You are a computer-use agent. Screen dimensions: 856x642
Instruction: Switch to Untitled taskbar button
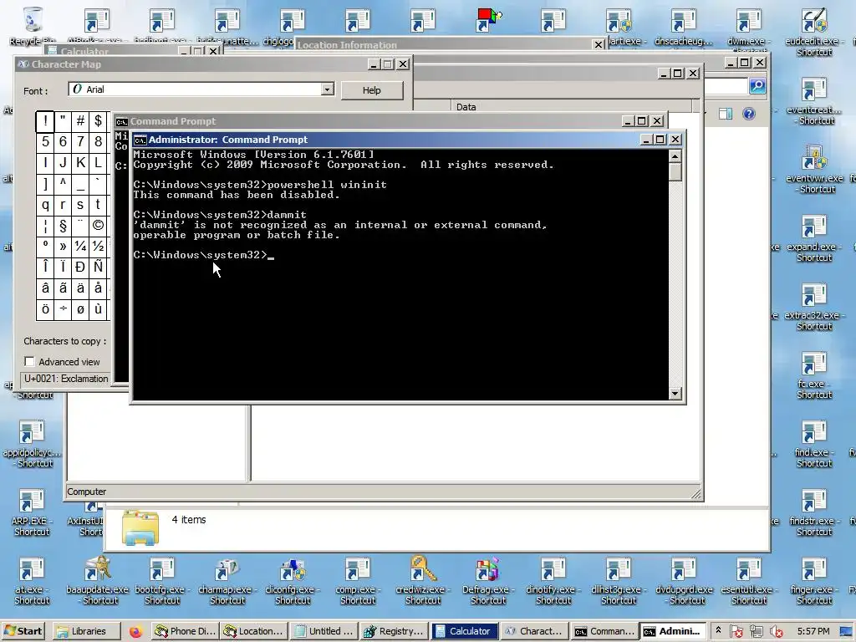click(x=324, y=631)
